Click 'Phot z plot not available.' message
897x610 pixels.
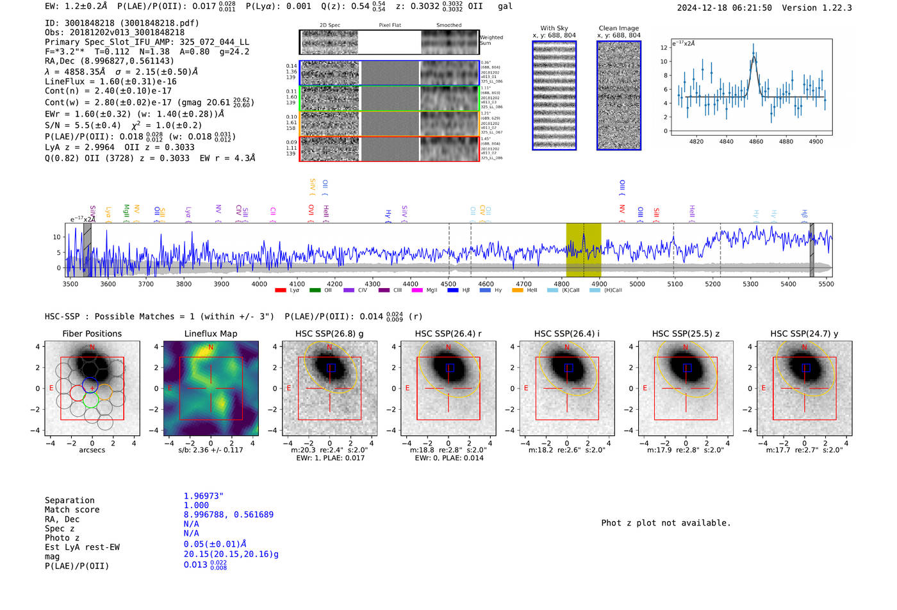tap(666, 524)
